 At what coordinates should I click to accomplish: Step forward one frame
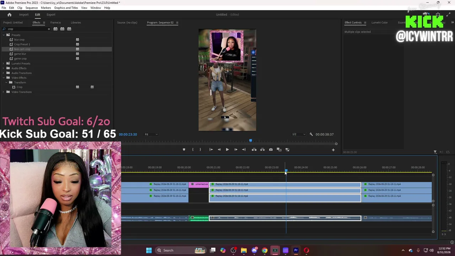(236, 150)
